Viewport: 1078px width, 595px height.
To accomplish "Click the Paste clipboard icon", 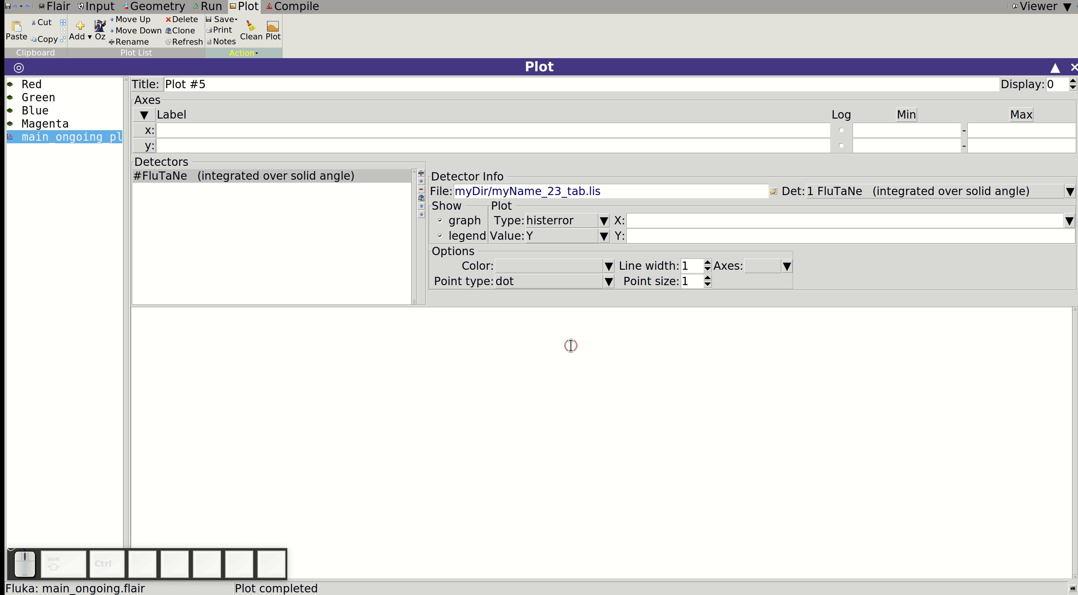I will 17,26.
